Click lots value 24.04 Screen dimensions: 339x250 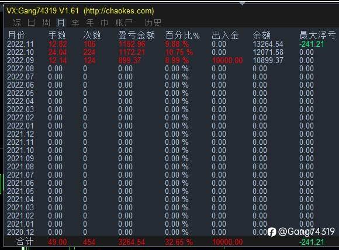point(57,53)
